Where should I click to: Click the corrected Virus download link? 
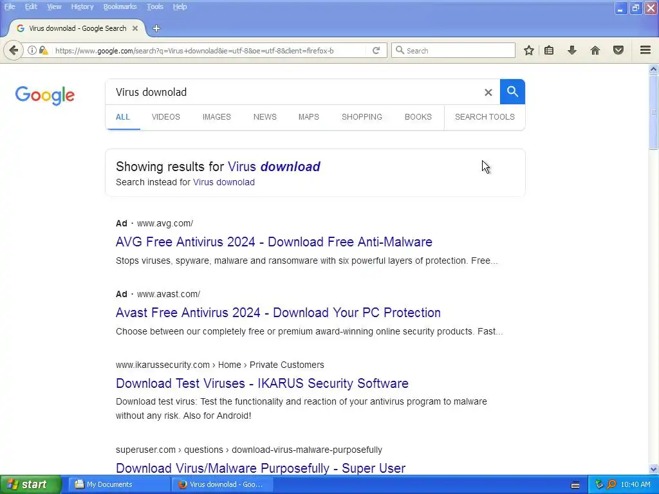(274, 167)
